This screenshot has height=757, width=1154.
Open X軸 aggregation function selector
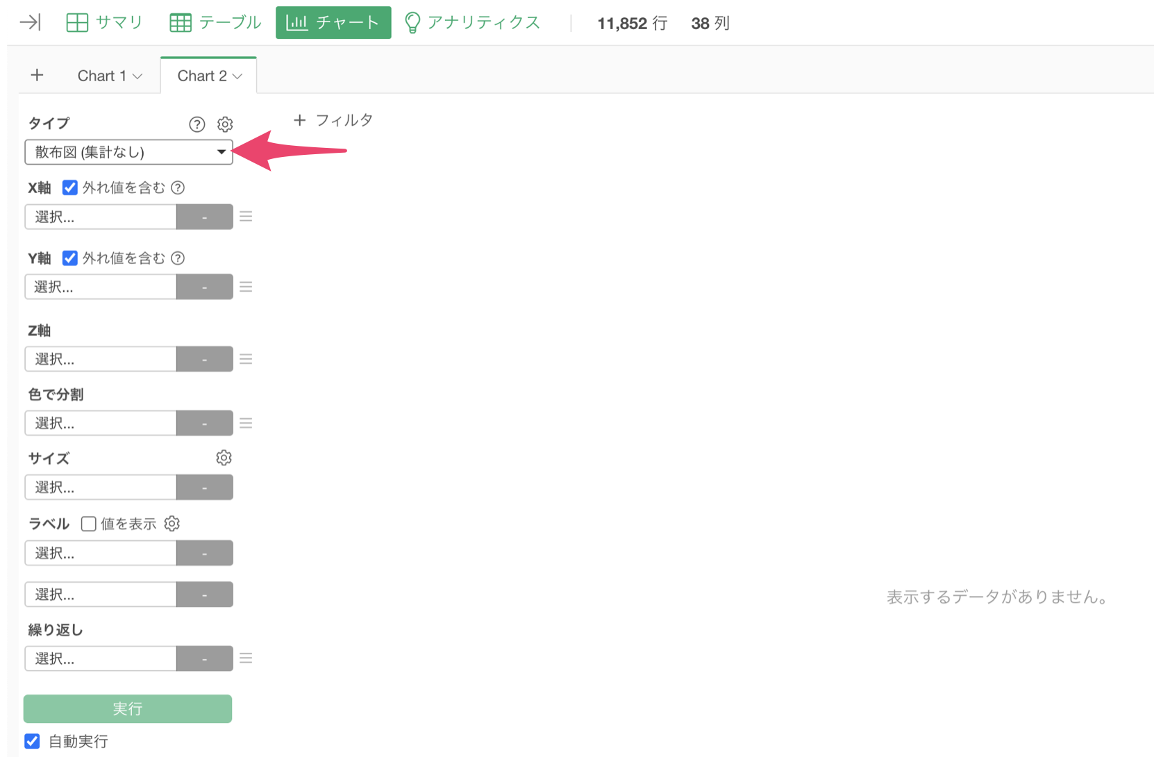(x=204, y=217)
